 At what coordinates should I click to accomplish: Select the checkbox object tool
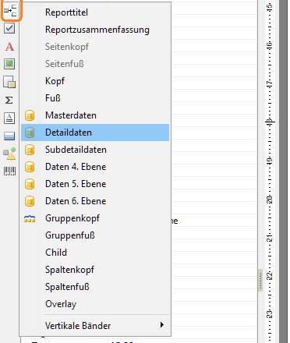(x=9, y=28)
